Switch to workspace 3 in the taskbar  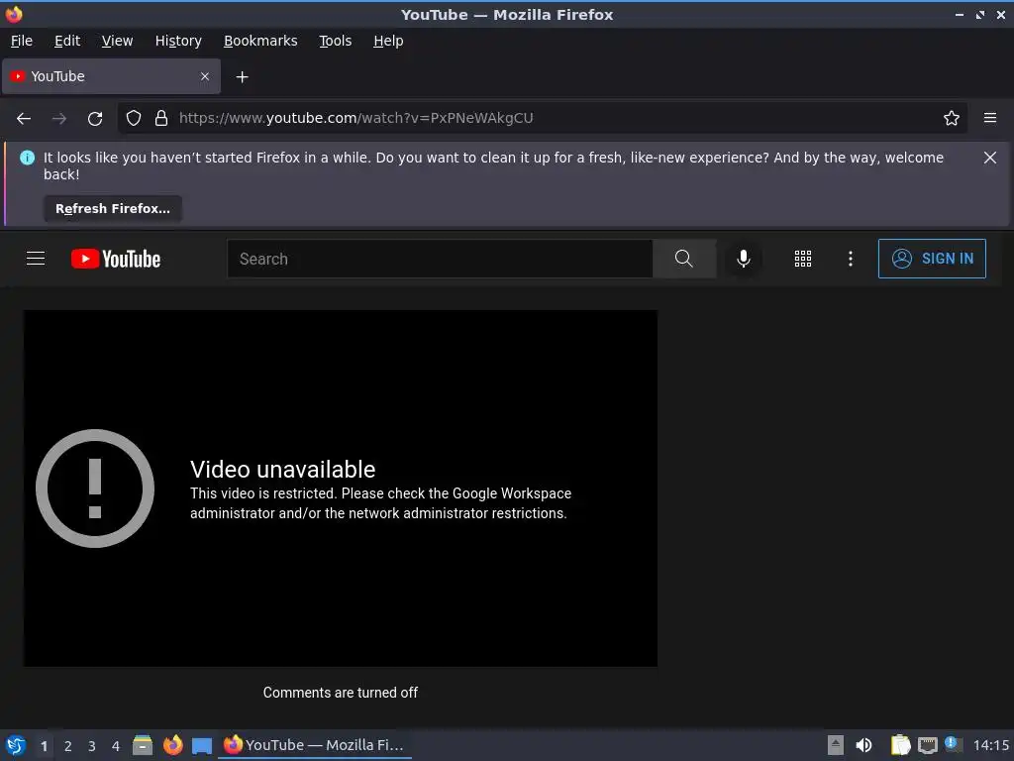coord(92,746)
